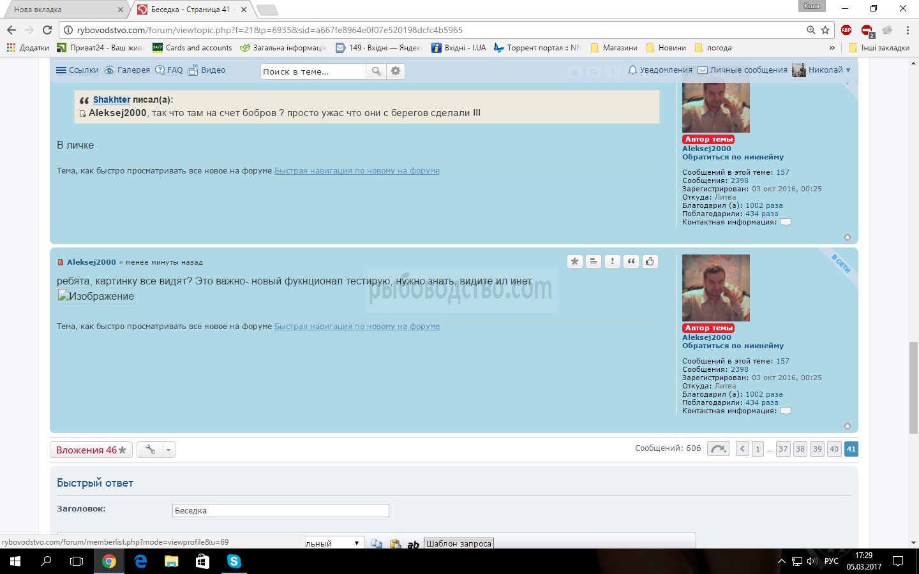Screen dimensions: 919x574
Task: Open Skype from the Windows taskbar
Action: [234, 561]
